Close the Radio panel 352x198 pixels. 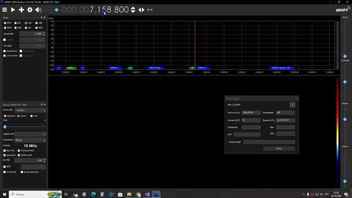click(x=45, y=18)
